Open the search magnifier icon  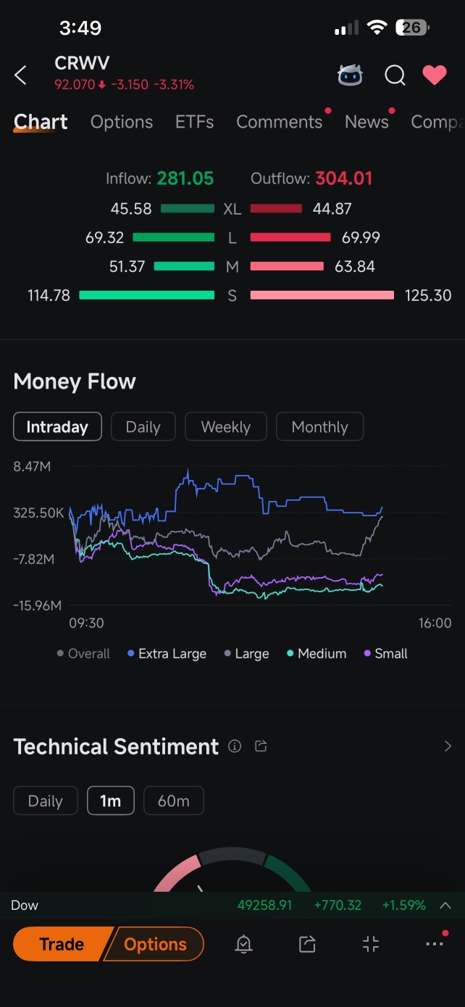pos(395,75)
